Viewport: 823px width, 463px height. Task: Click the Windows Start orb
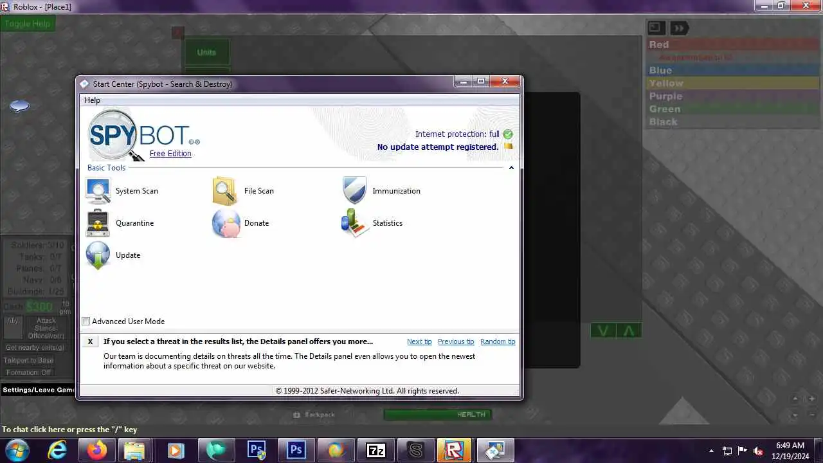point(17,450)
